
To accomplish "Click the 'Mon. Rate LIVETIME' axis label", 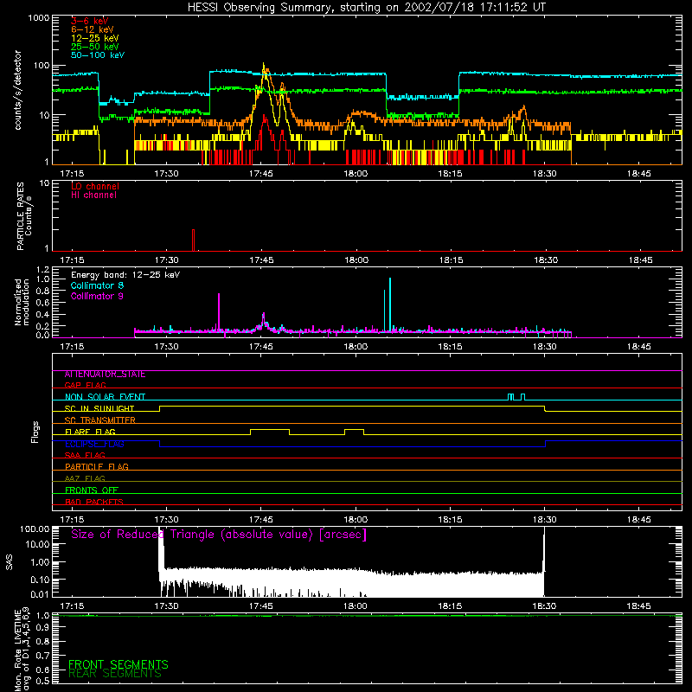I will 18,650.
